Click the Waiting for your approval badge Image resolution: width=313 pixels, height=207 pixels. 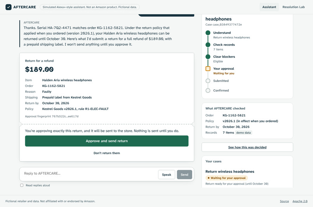tap(226, 178)
